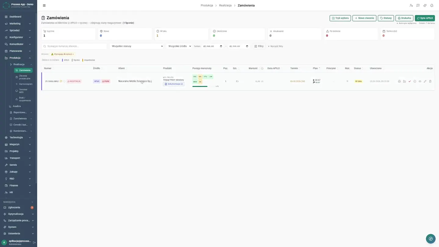Click the Produkcja breadcrumb
This screenshot has height=247, width=439.
[207, 5]
